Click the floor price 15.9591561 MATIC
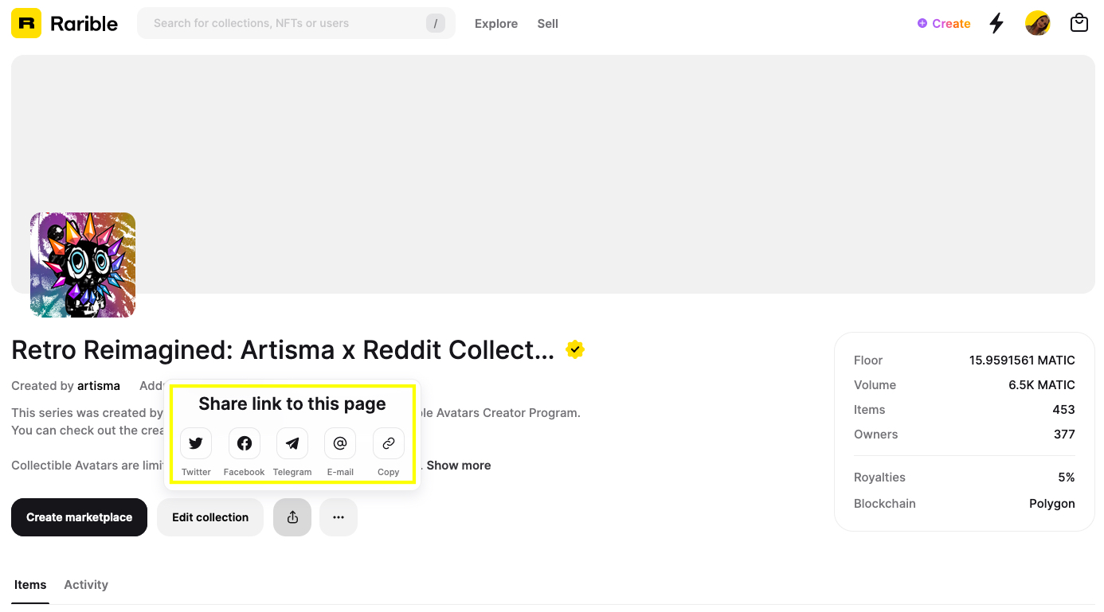This screenshot has width=1104, height=612. [x=1022, y=361]
